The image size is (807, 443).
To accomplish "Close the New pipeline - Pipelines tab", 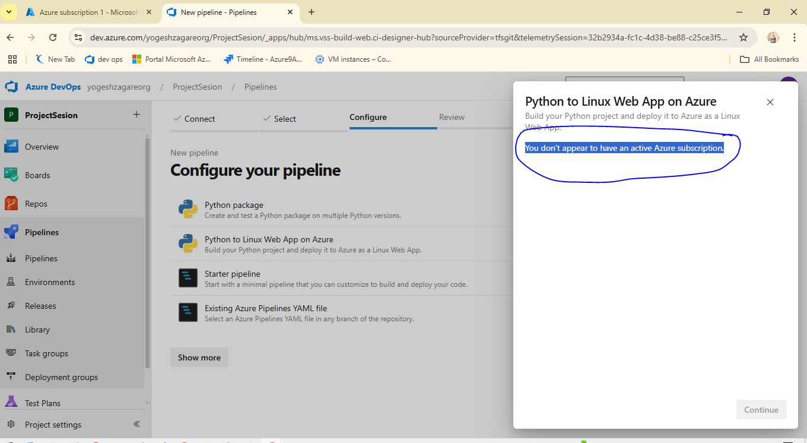I will (289, 12).
